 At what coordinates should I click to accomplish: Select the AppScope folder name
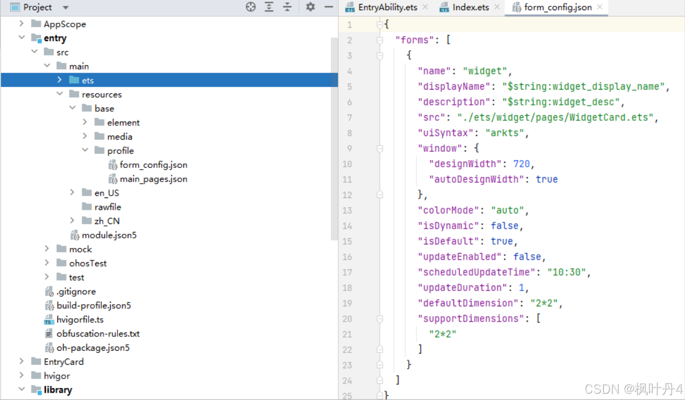tap(65, 24)
